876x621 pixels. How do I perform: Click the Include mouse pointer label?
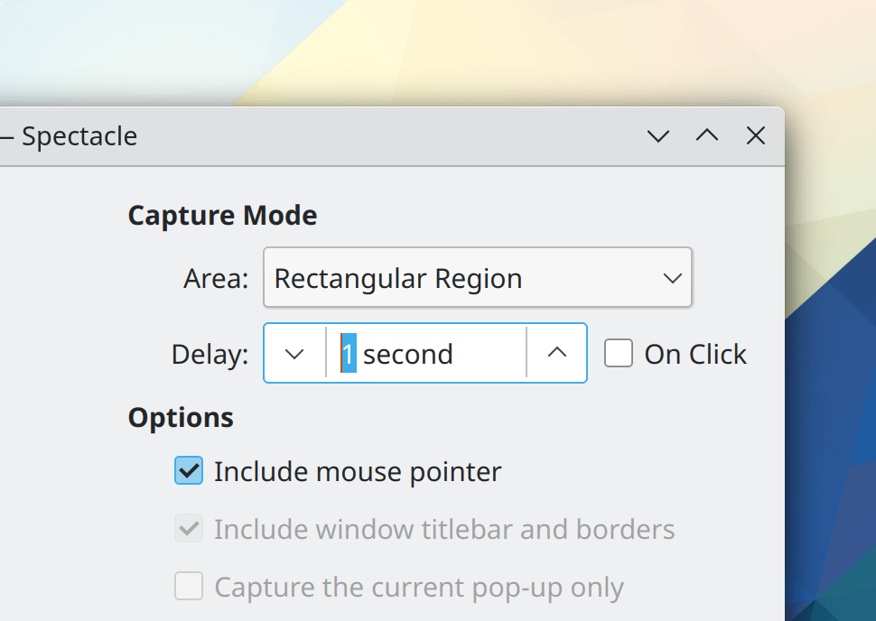(x=357, y=472)
